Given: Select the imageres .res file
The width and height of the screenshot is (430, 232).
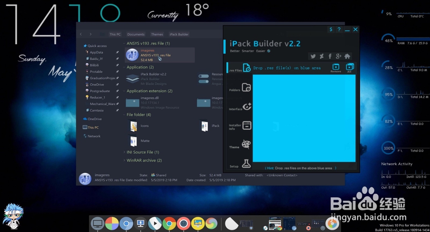Looking at the screenshot, I should pos(160,55).
